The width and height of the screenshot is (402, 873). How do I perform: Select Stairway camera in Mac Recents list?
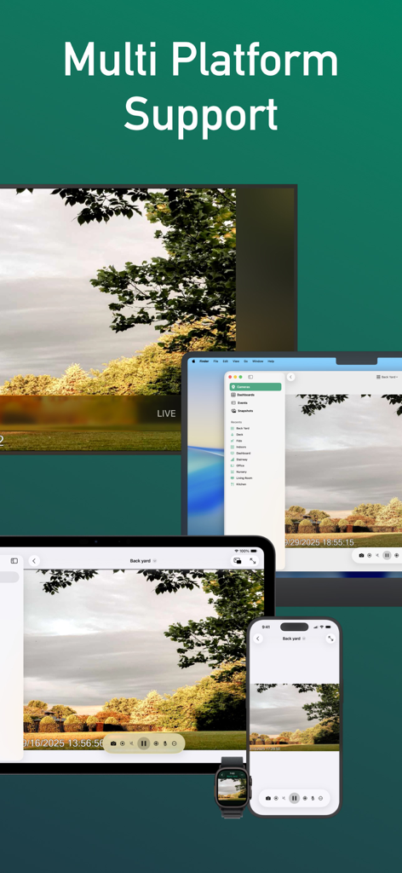(x=239, y=460)
